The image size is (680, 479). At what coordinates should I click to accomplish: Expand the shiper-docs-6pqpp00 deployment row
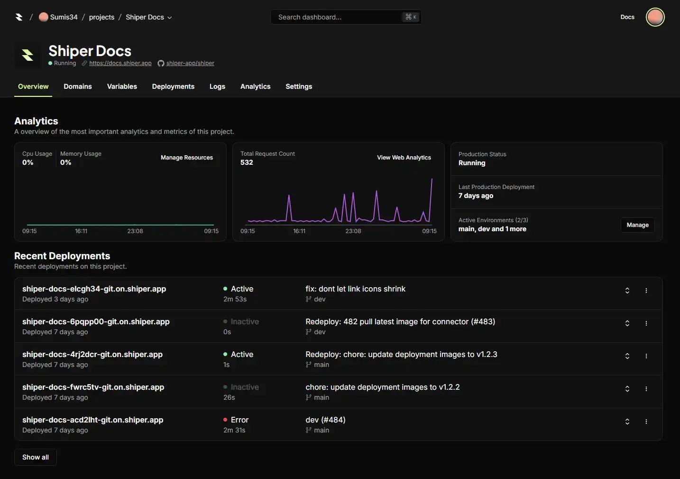click(x=627, y=323)
